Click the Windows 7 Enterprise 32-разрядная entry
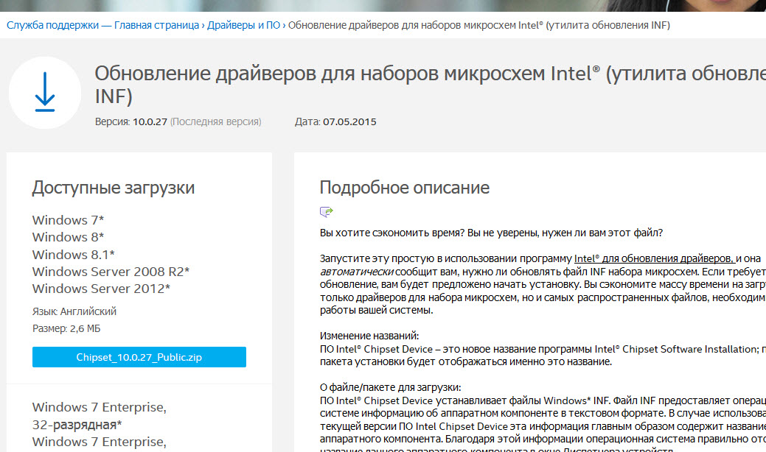The image size is (766, 452). tap(99, 415)
